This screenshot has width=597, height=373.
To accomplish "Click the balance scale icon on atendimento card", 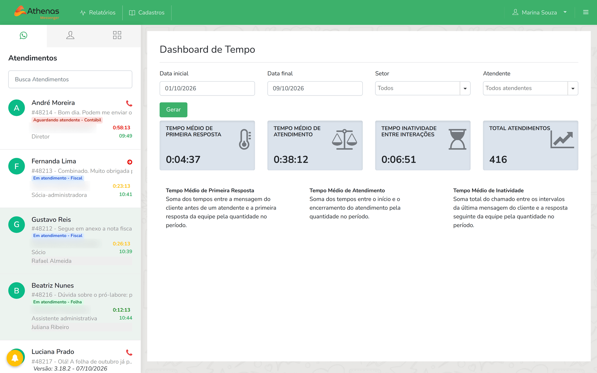I will [345, 140].
